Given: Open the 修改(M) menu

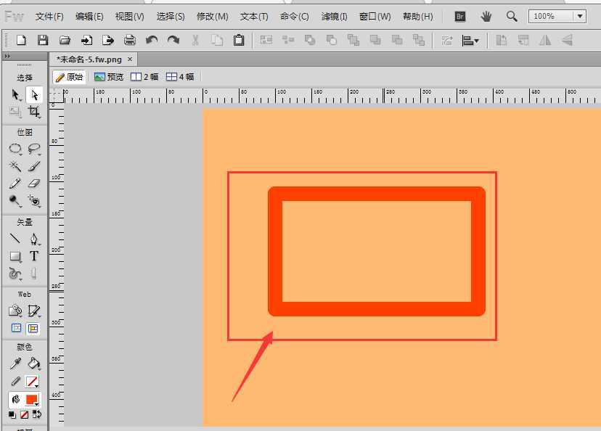Looking at the screenshot, I should [212, 16].
